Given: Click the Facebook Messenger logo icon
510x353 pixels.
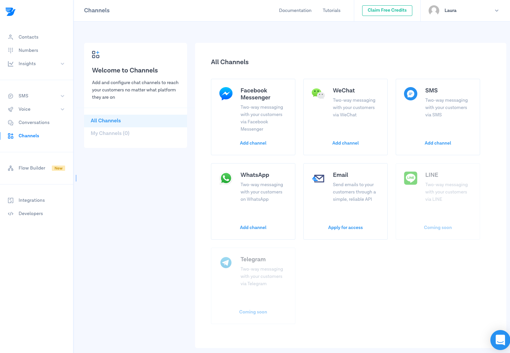Looking at the screenshot, I should point(226,93).
